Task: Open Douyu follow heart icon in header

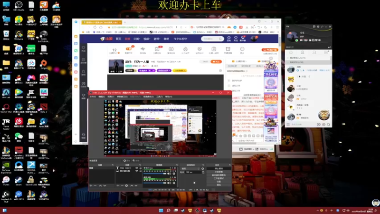Action: 236,39
